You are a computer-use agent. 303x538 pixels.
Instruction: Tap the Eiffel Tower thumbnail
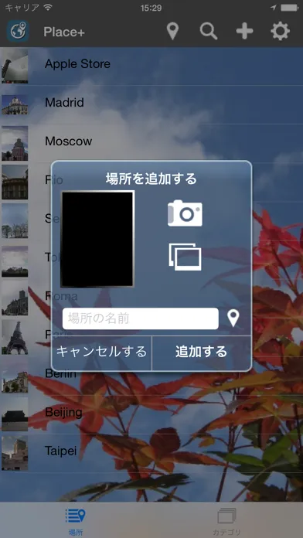[15, 337]
